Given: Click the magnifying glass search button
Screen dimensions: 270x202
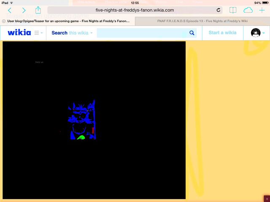Looking at the screenshot, I should 192,33.
